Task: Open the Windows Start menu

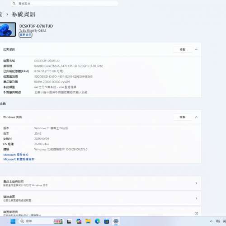Action: [x=13, y=221]
